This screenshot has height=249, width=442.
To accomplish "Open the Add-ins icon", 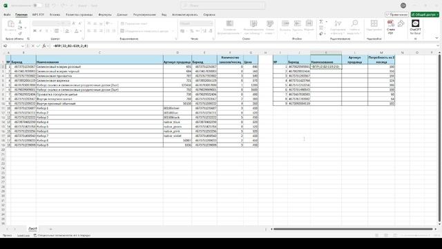I will point(374,24).
